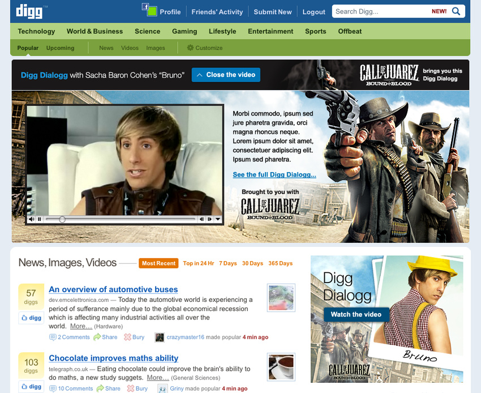Bury the chocolate maths story
This screenshot has height=393, width=481.
(137, 388)
